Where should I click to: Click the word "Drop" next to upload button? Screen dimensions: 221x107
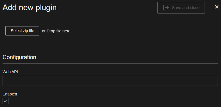coord(51,31)
